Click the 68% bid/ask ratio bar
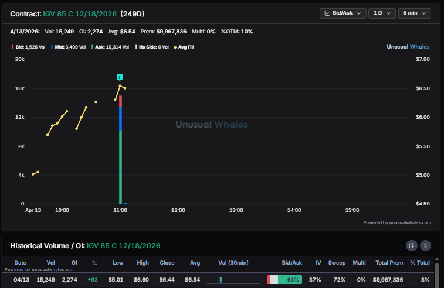 pos(284,280)
